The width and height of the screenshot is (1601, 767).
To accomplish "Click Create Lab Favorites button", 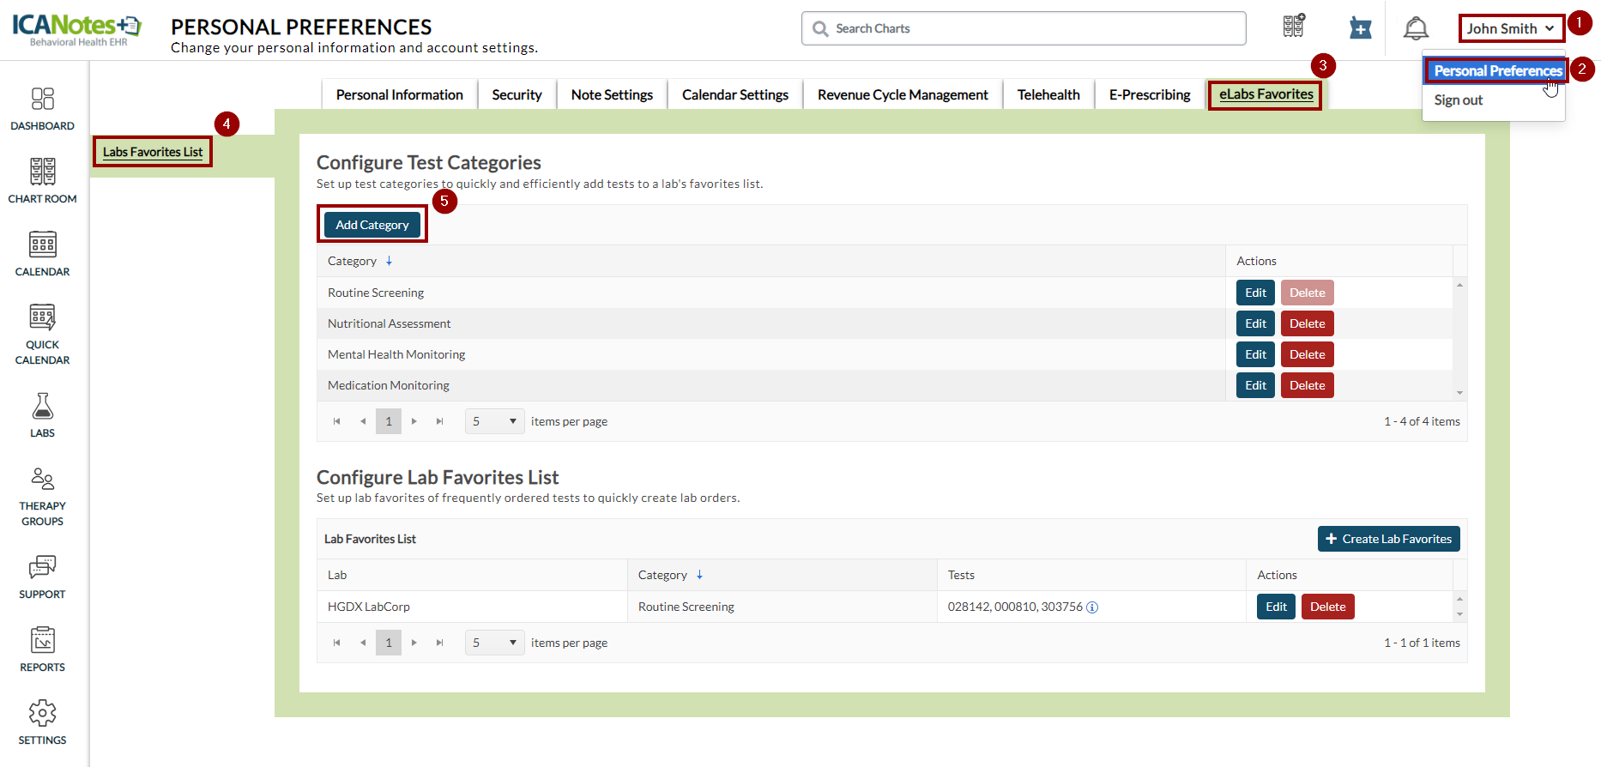I will [x=1388, y=539].
